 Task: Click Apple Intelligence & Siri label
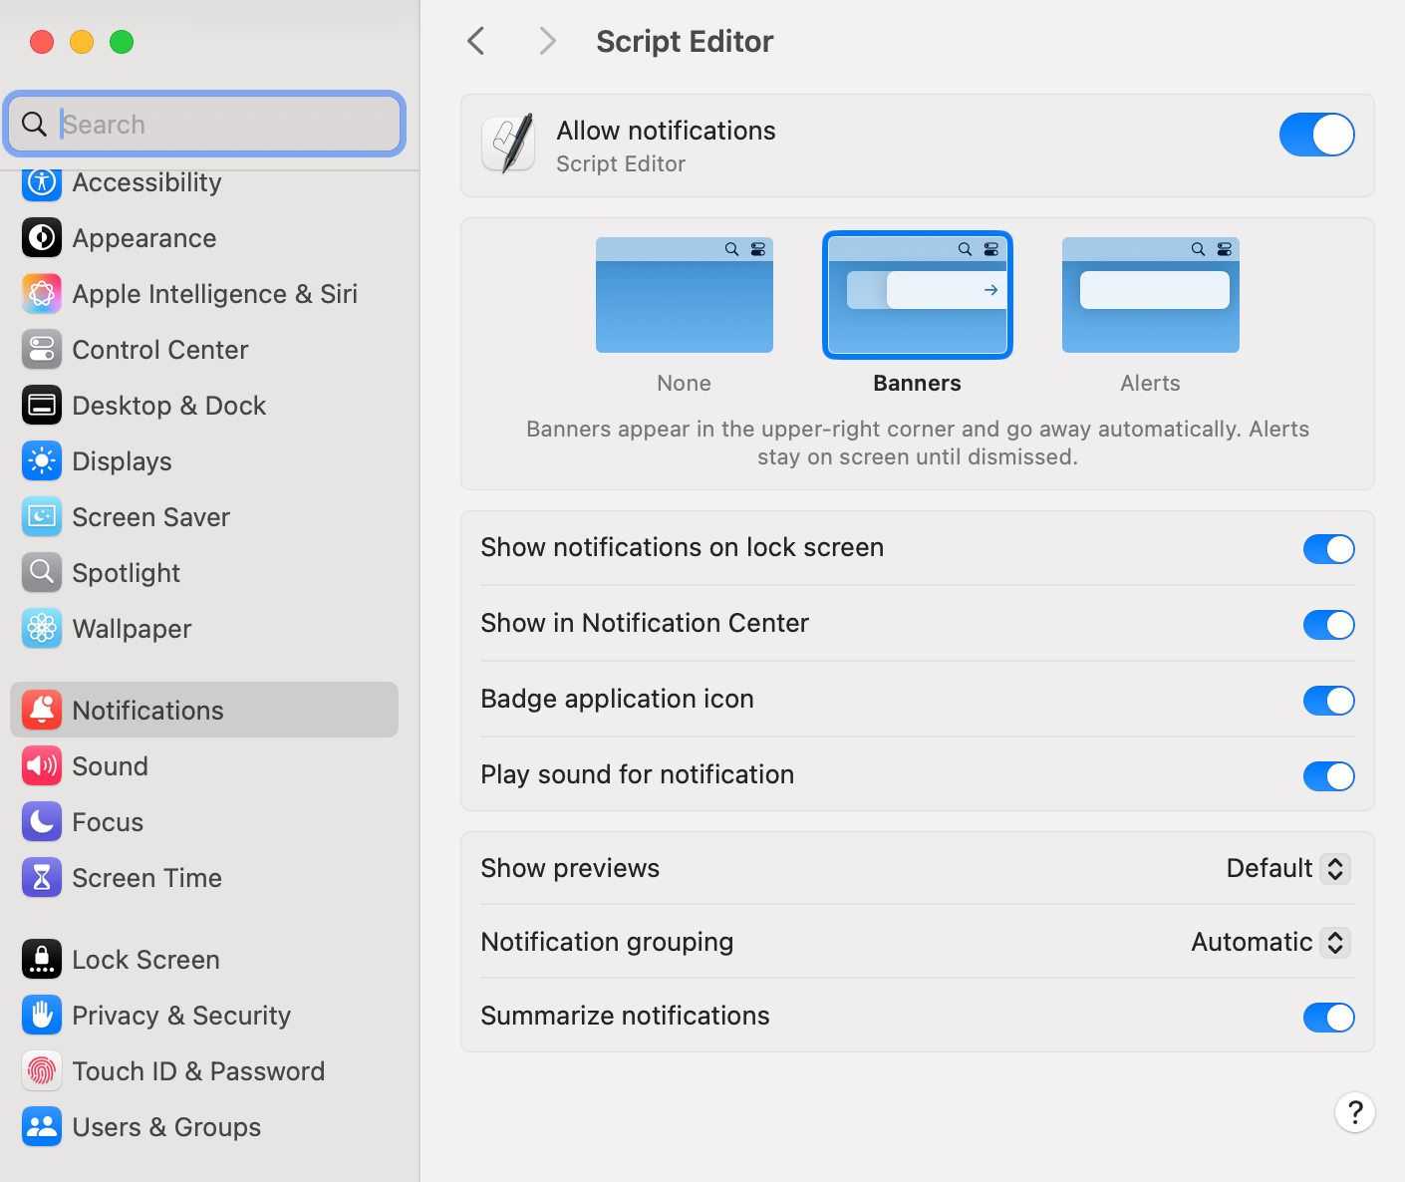point(214,294)
